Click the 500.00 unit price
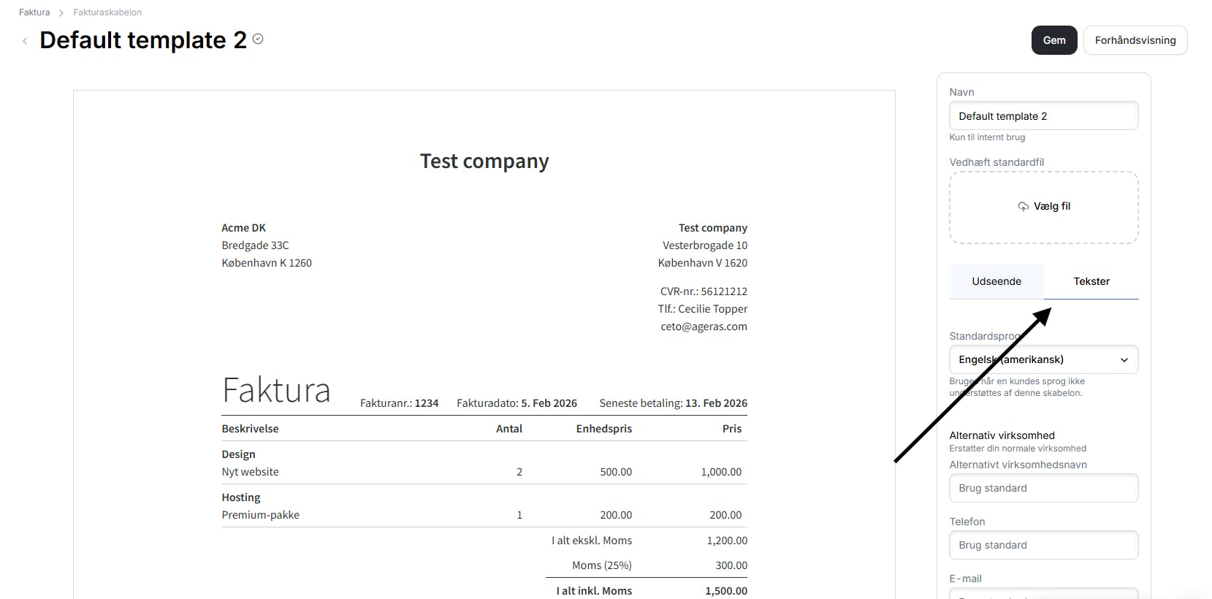This screenshot has height=599, width=1212. click(616, 472)
